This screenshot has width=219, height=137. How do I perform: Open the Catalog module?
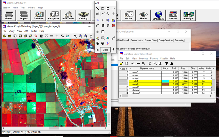[x=84, y=15]
